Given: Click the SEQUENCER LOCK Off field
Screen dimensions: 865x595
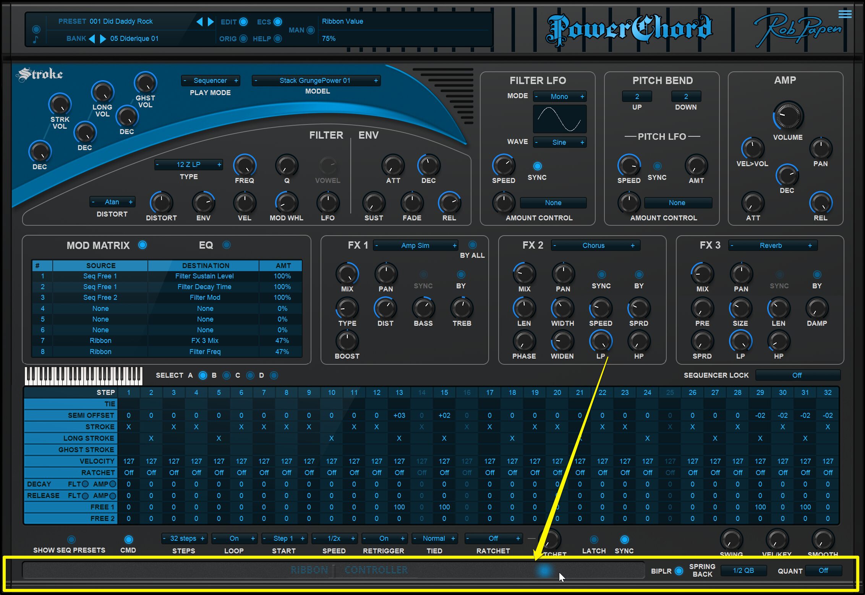Looking at the screenshot, I should pos(797,375).
